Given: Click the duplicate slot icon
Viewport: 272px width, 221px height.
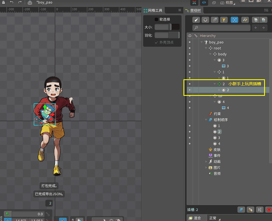Looking at the screenshot, I should [250, 210].
